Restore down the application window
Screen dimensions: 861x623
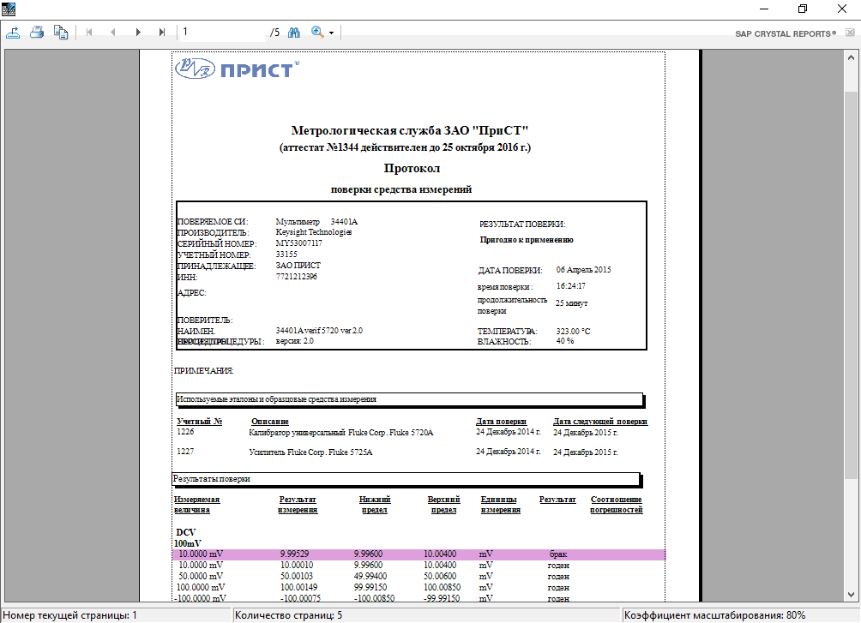click(x=803, y=9)
